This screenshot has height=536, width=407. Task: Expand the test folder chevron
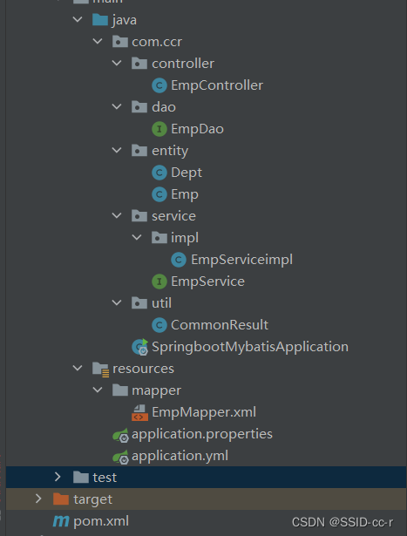58,477
